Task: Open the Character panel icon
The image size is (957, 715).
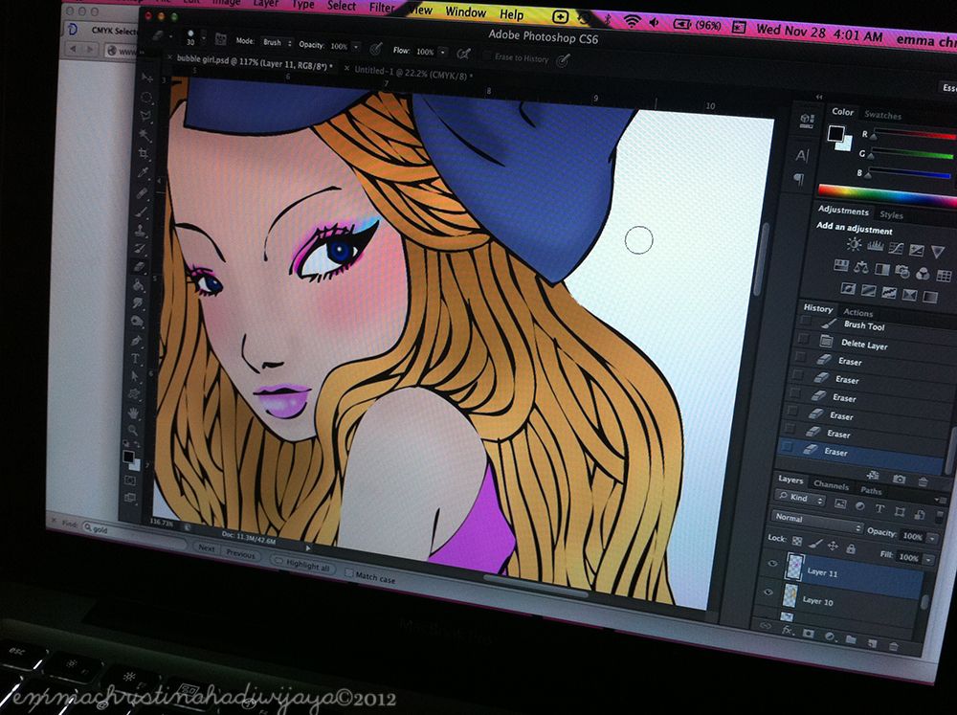Action: click(x=802, y=156)
